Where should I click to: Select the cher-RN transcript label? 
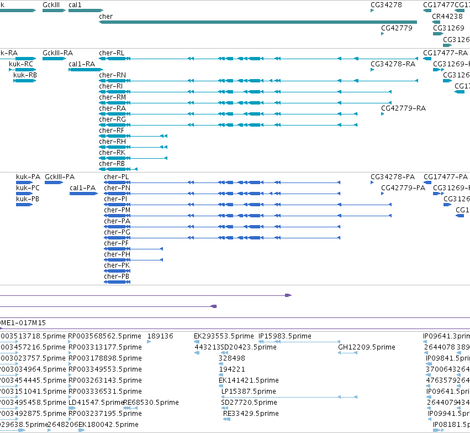113,75
